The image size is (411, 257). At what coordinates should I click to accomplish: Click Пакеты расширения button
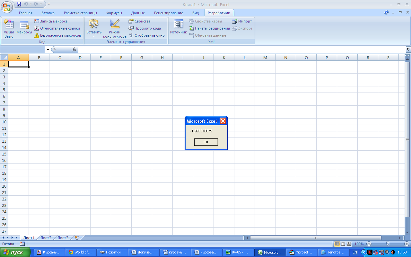[x=209, y=28]
